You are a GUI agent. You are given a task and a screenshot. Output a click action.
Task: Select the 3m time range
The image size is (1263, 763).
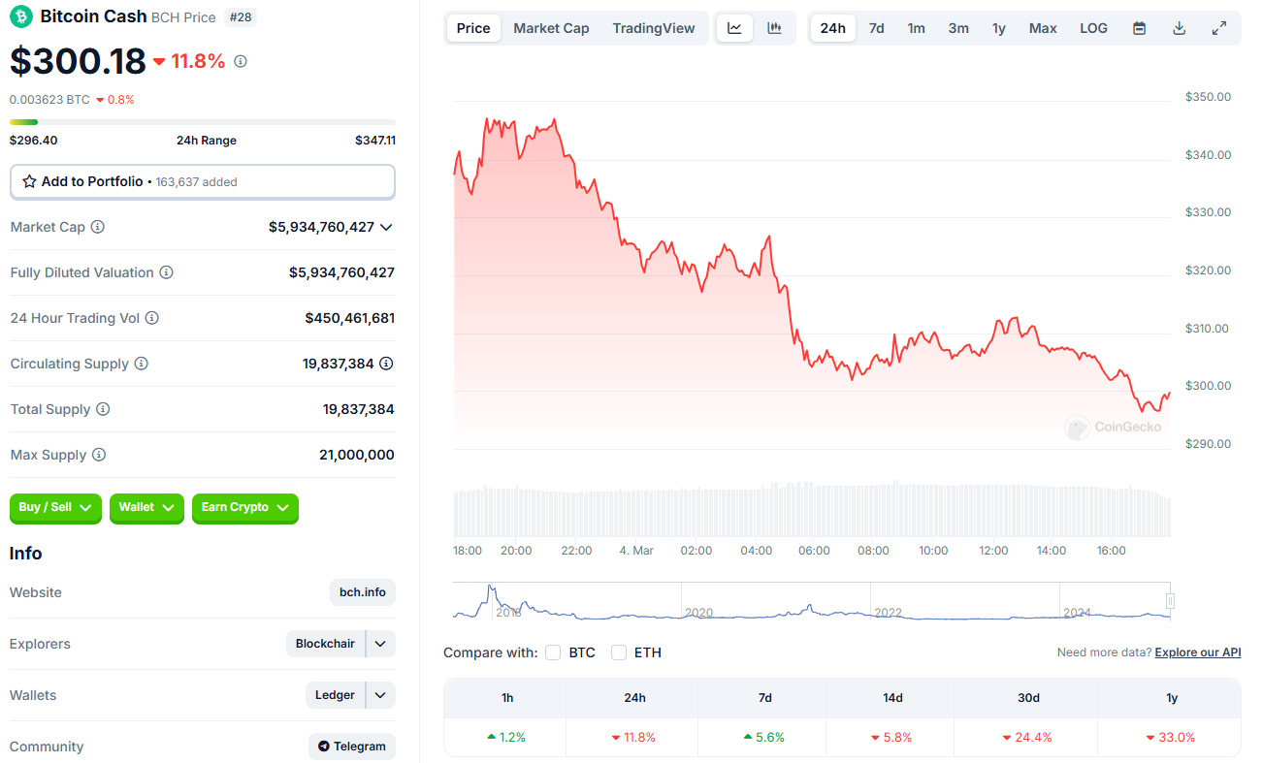pos(958,28)
